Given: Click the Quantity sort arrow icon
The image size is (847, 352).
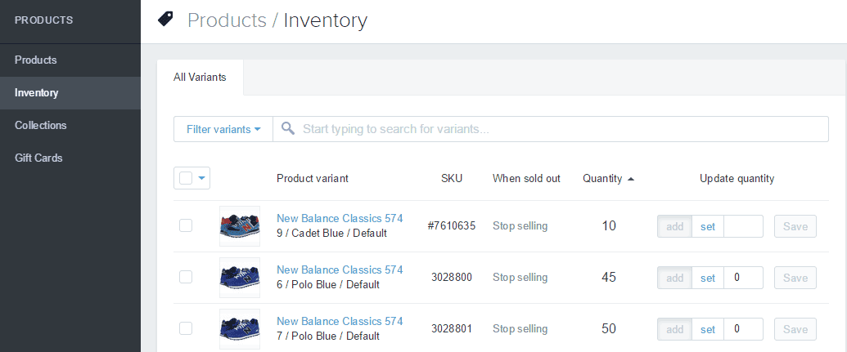Looking at the screenshot, I should [631, 179].
